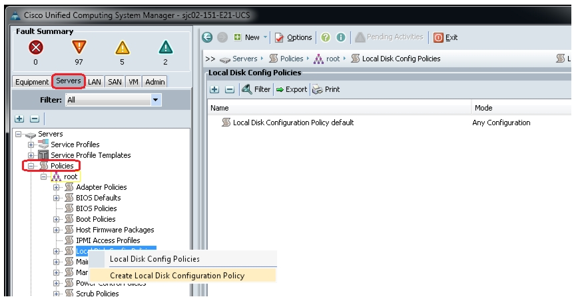Image resolution: width=584 pixels, height=301 pixels.
Task: Click the Export button with green arrow
Action: 292,89
